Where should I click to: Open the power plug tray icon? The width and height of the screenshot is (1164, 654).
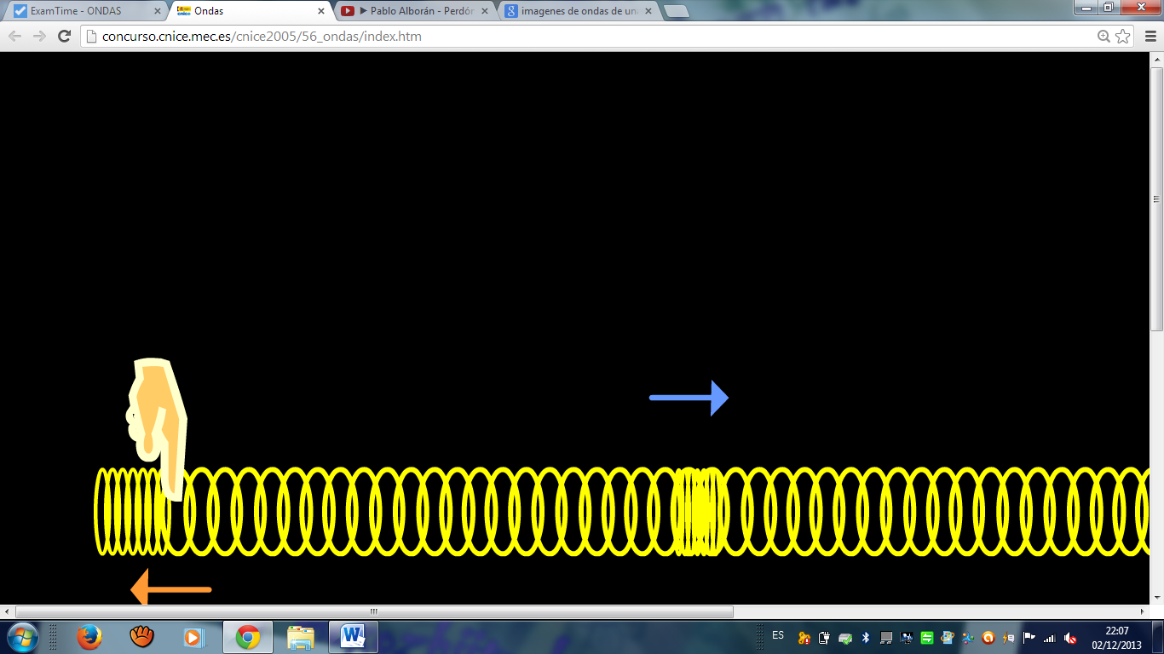click(x=824, y=638)
